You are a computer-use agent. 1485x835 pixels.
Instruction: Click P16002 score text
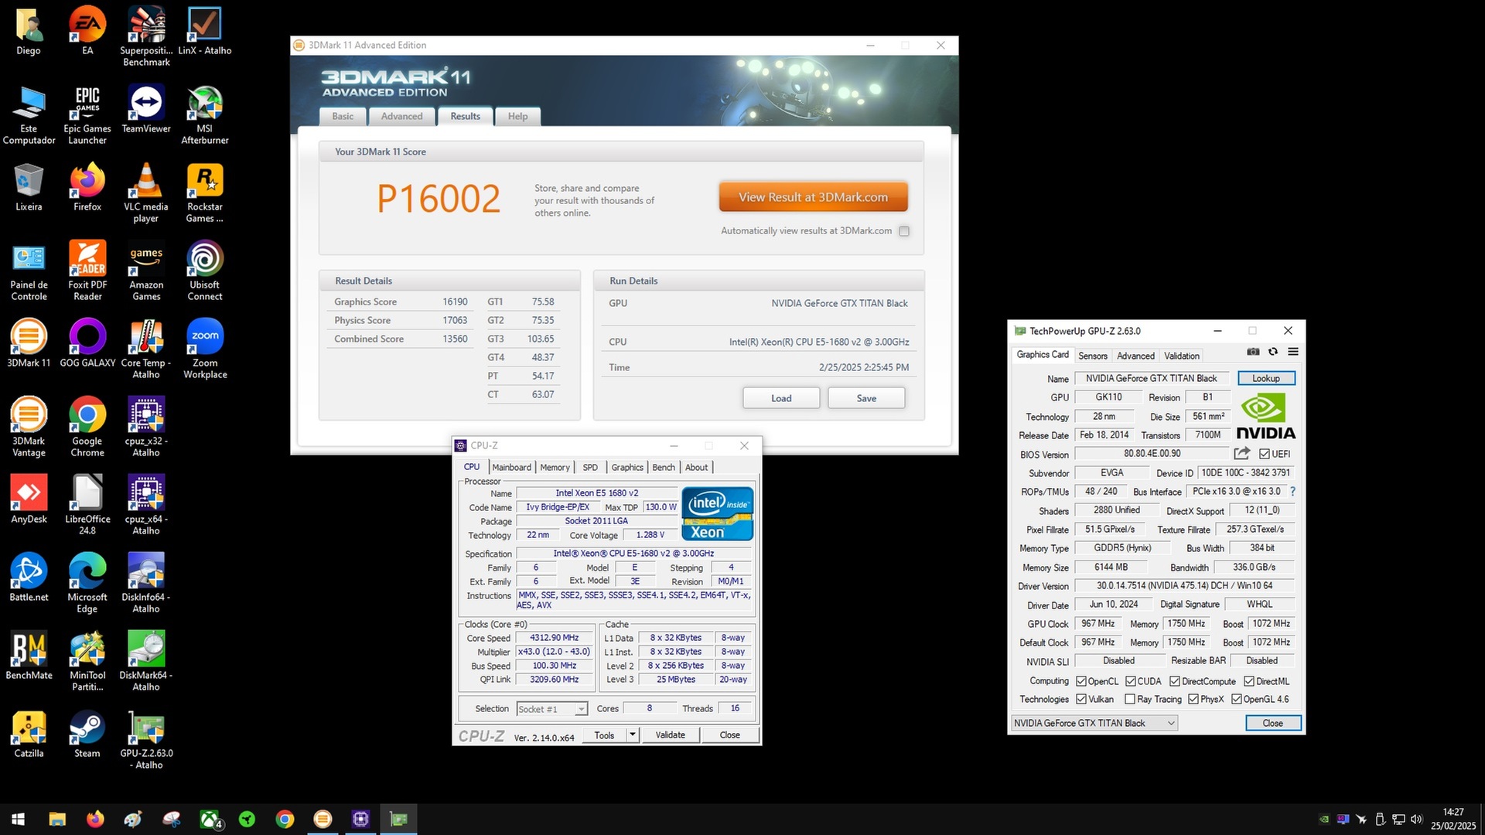pos(439,199)
